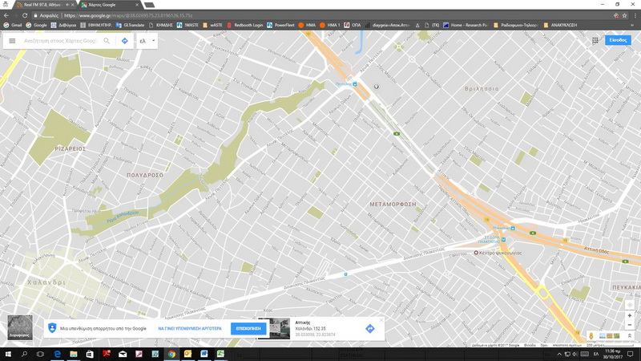Click the privacy shield icon
This screenshot has width=641, height=361.
click(52, 328)
